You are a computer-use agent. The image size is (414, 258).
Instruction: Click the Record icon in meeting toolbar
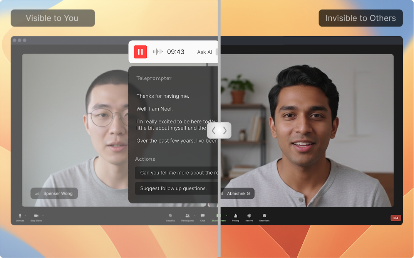pyautogui.click(x=249, y=216)
